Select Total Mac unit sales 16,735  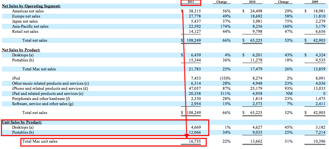195,141
